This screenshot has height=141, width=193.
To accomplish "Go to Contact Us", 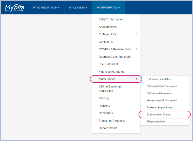I will [x=106, y=42].
